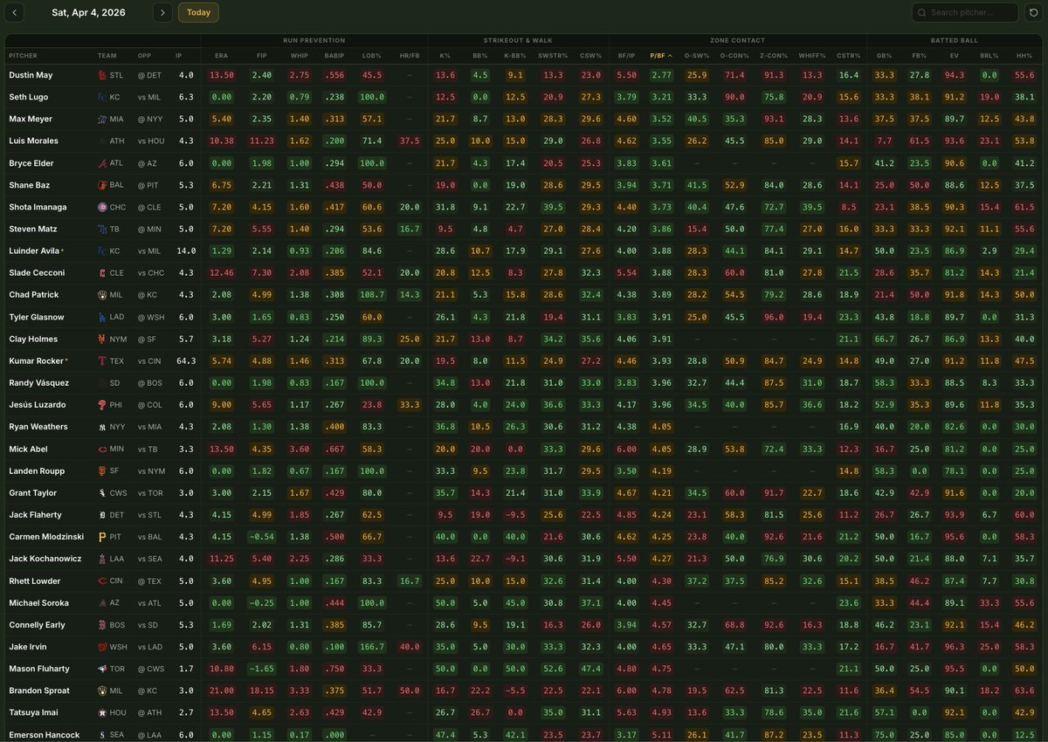This screenshot has height=742, width=1048.
Task: Click 18.15 FIP for Brandon Sproat
Action: coord(262,690)
